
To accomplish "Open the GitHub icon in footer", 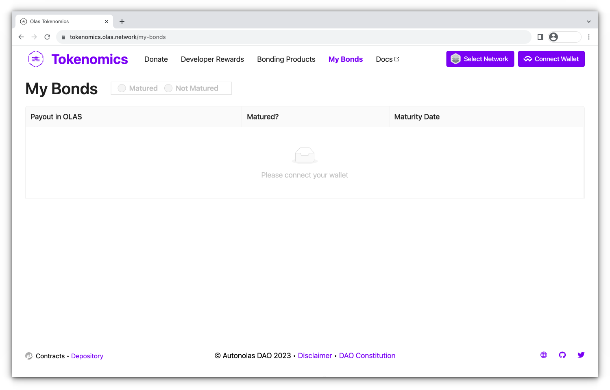I will (x=562, y=355).
